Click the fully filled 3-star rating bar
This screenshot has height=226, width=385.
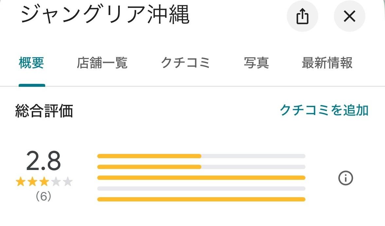pyautogui.click(x=201, y=178)
